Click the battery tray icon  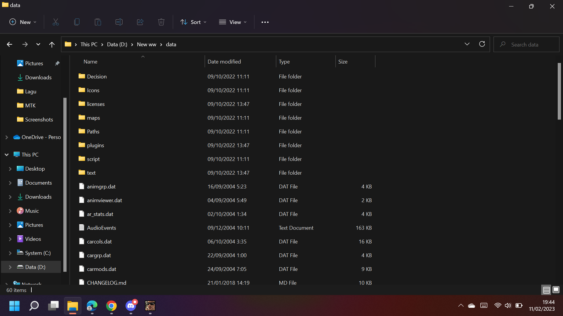[x=519, y=305]
